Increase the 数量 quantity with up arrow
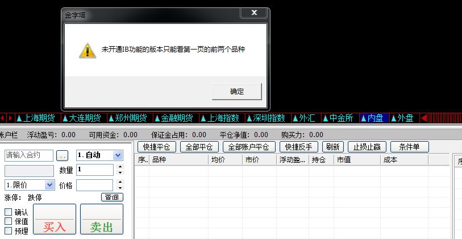 [119, 167]
